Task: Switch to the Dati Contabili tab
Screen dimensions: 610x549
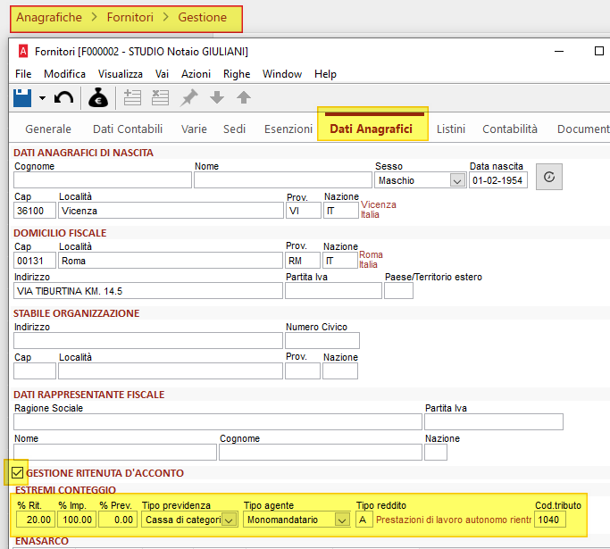Action: tap(128, 129)
